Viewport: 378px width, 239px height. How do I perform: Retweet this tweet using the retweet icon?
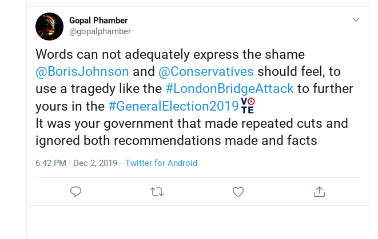(157, 192)
